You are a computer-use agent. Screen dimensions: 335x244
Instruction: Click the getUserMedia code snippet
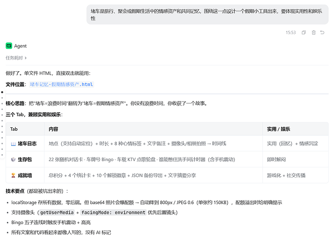point(57,212)
